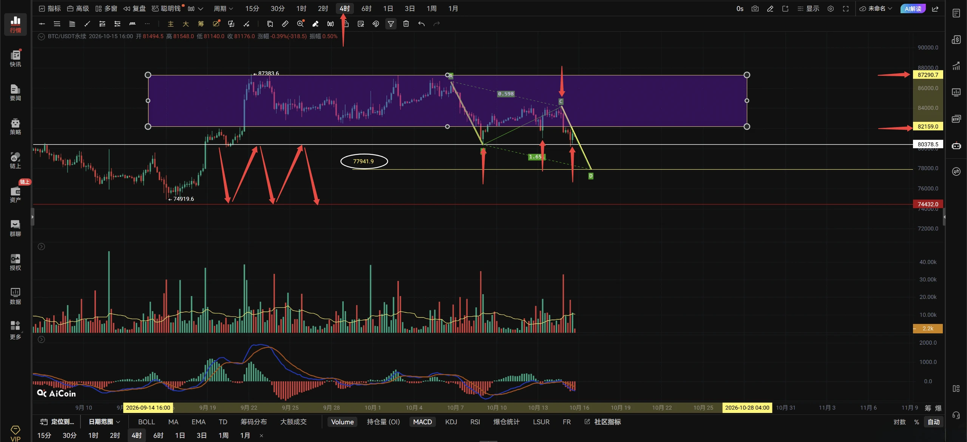
Task: Click the 定位到... locate button
Action: tap(57, 422)
